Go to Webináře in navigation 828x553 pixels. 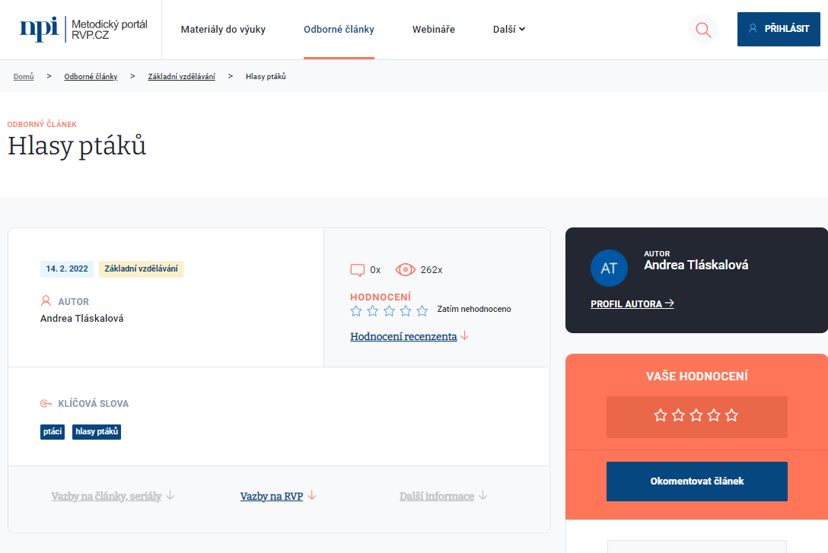434,30
